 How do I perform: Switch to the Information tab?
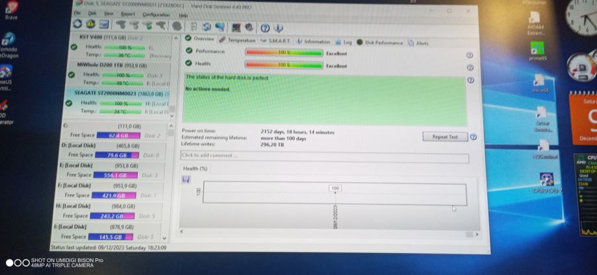coord(313,42)
